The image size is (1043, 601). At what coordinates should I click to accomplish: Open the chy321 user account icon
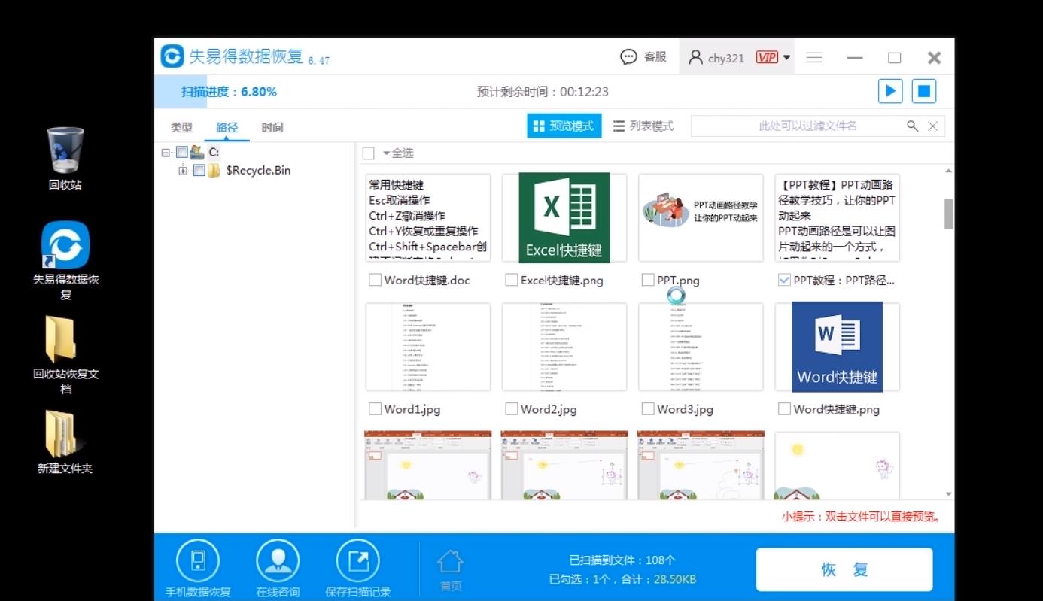(696, 57)
